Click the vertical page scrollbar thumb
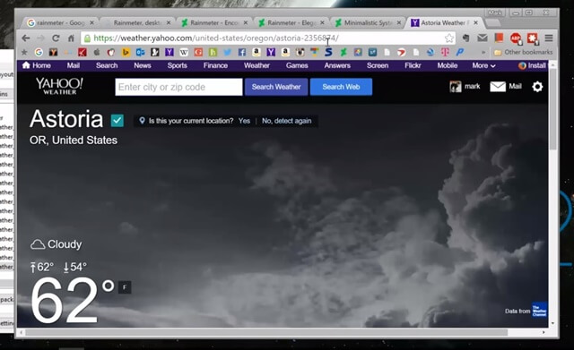The image size is (574, 350). [552, 108]
